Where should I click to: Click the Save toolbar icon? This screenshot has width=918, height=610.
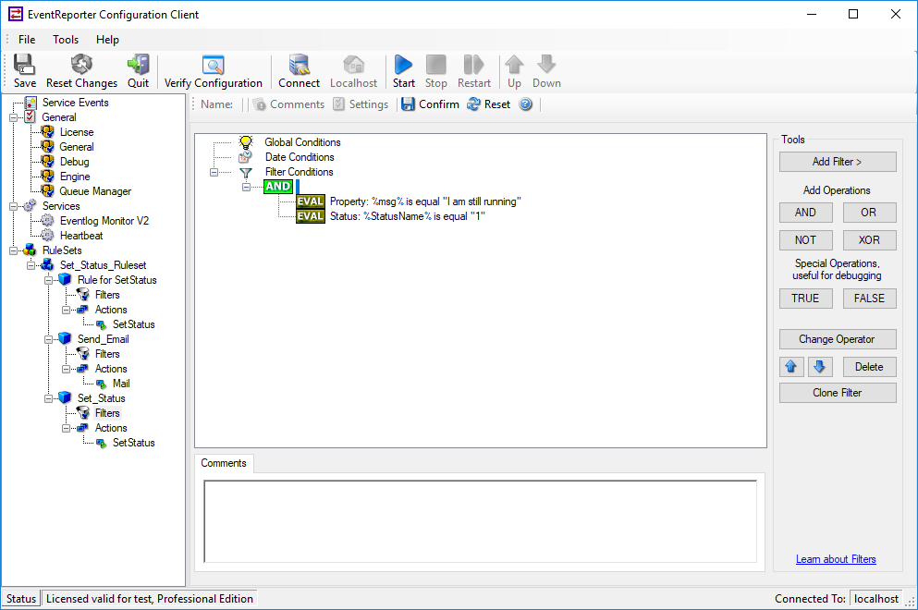coord(25,71)
